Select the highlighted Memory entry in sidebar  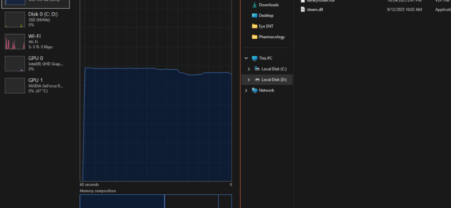[35, 3]
